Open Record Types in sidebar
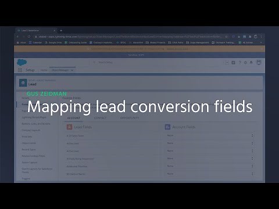The image size is (279, 209). 28,150
